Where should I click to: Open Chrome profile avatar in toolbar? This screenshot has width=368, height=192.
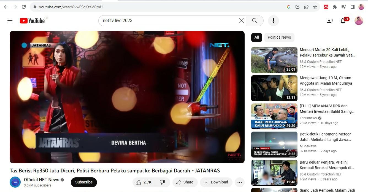point(361,7)
